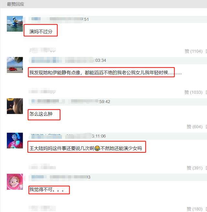This screenshot has width=207, height=212.
Task: Click the comment mentioning 伊能静
Action: 105,73
